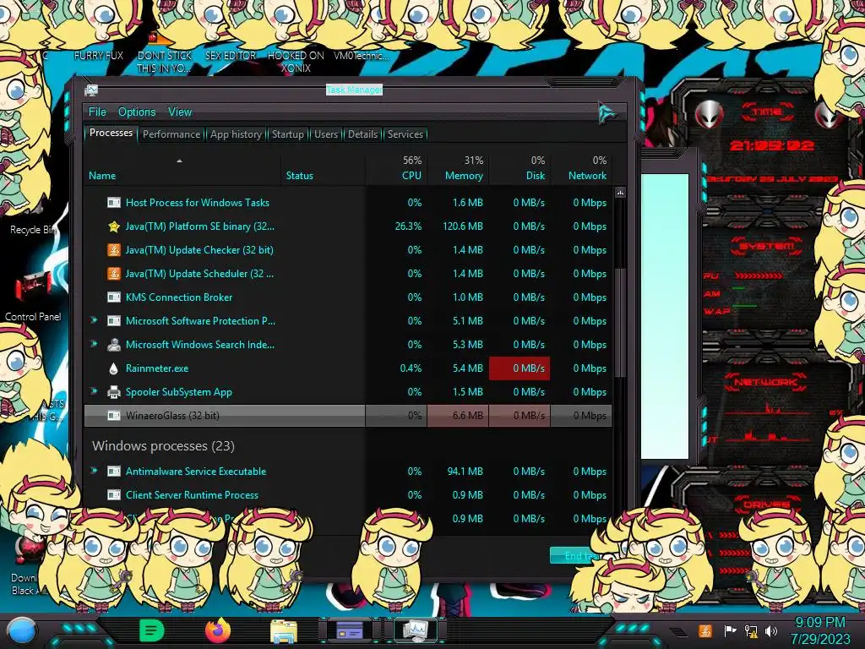This screenshot has height=649, width=865.
Task: Open the Start orb on taskbar
Action: pos(22,630)
